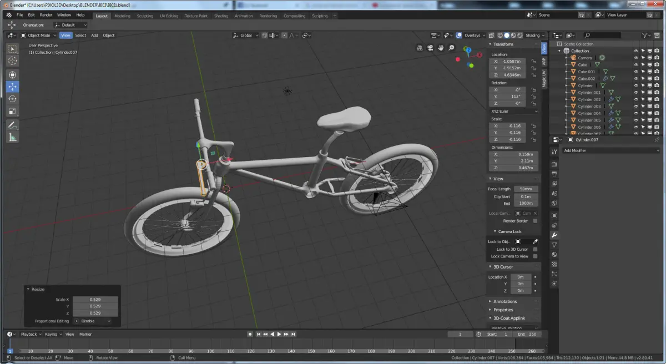Screen dimensions: 666x364
Task: Click eyedropper beside Lock to Object
Action: point(536,242)
